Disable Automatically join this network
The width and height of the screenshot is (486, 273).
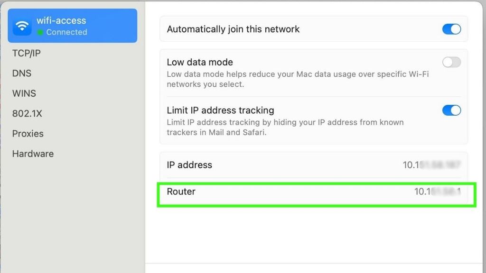(451, 29)
